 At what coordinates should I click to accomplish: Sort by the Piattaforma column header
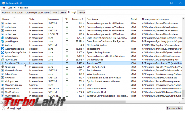(x=135, y=19)
